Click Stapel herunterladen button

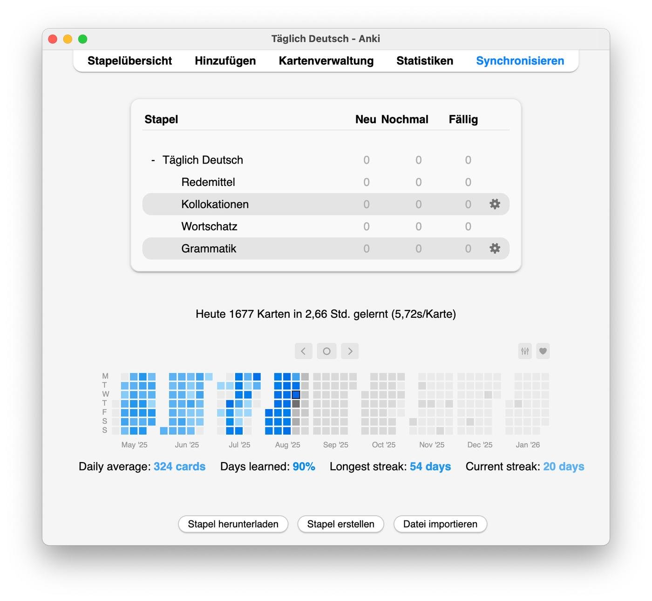233,524
